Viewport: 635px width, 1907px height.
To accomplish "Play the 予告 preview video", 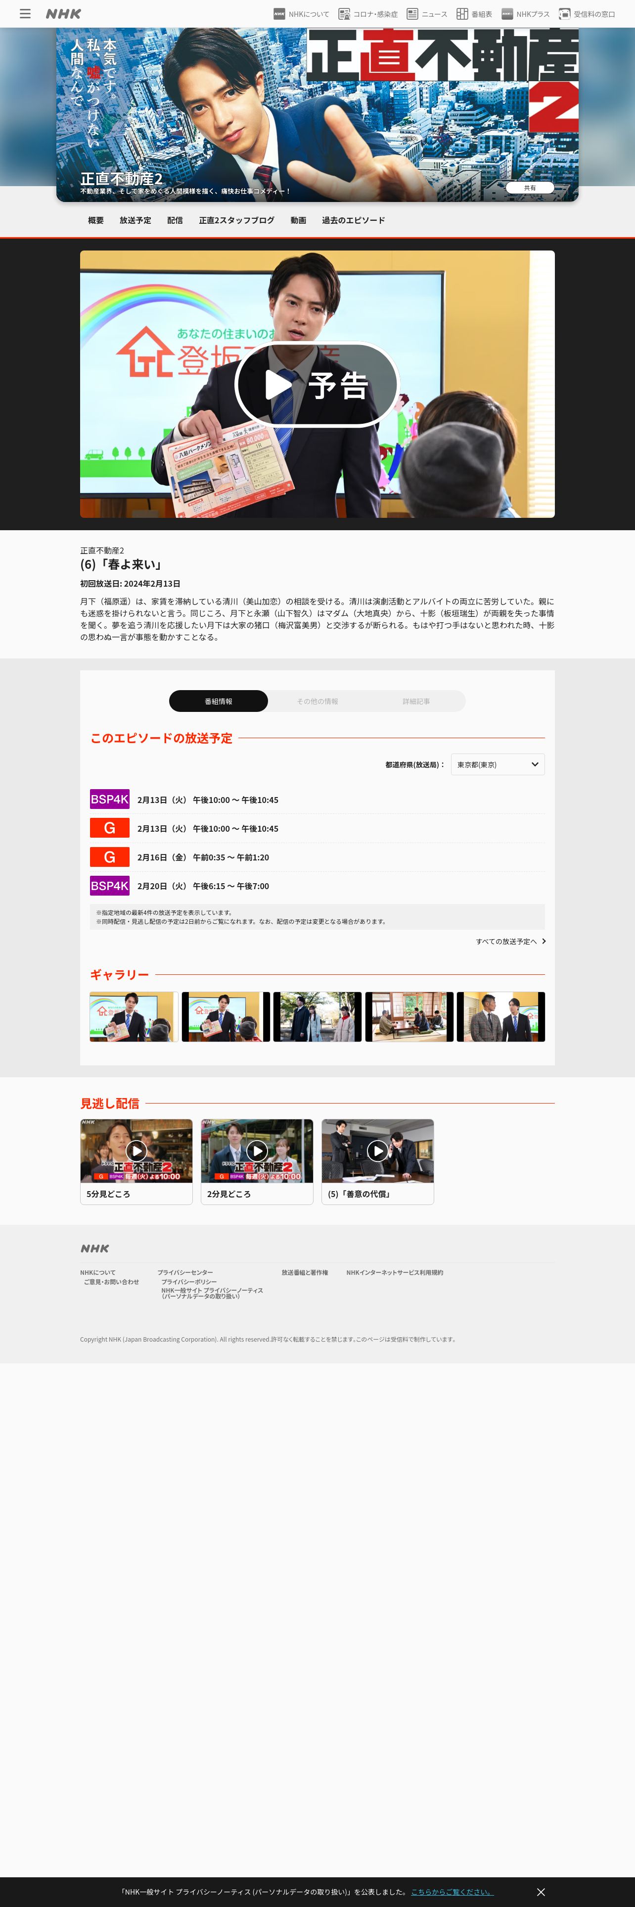I will [x=317, y=384].
